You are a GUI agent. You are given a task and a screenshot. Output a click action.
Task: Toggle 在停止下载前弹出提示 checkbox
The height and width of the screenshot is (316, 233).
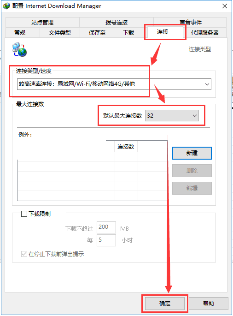pos(24,254)
